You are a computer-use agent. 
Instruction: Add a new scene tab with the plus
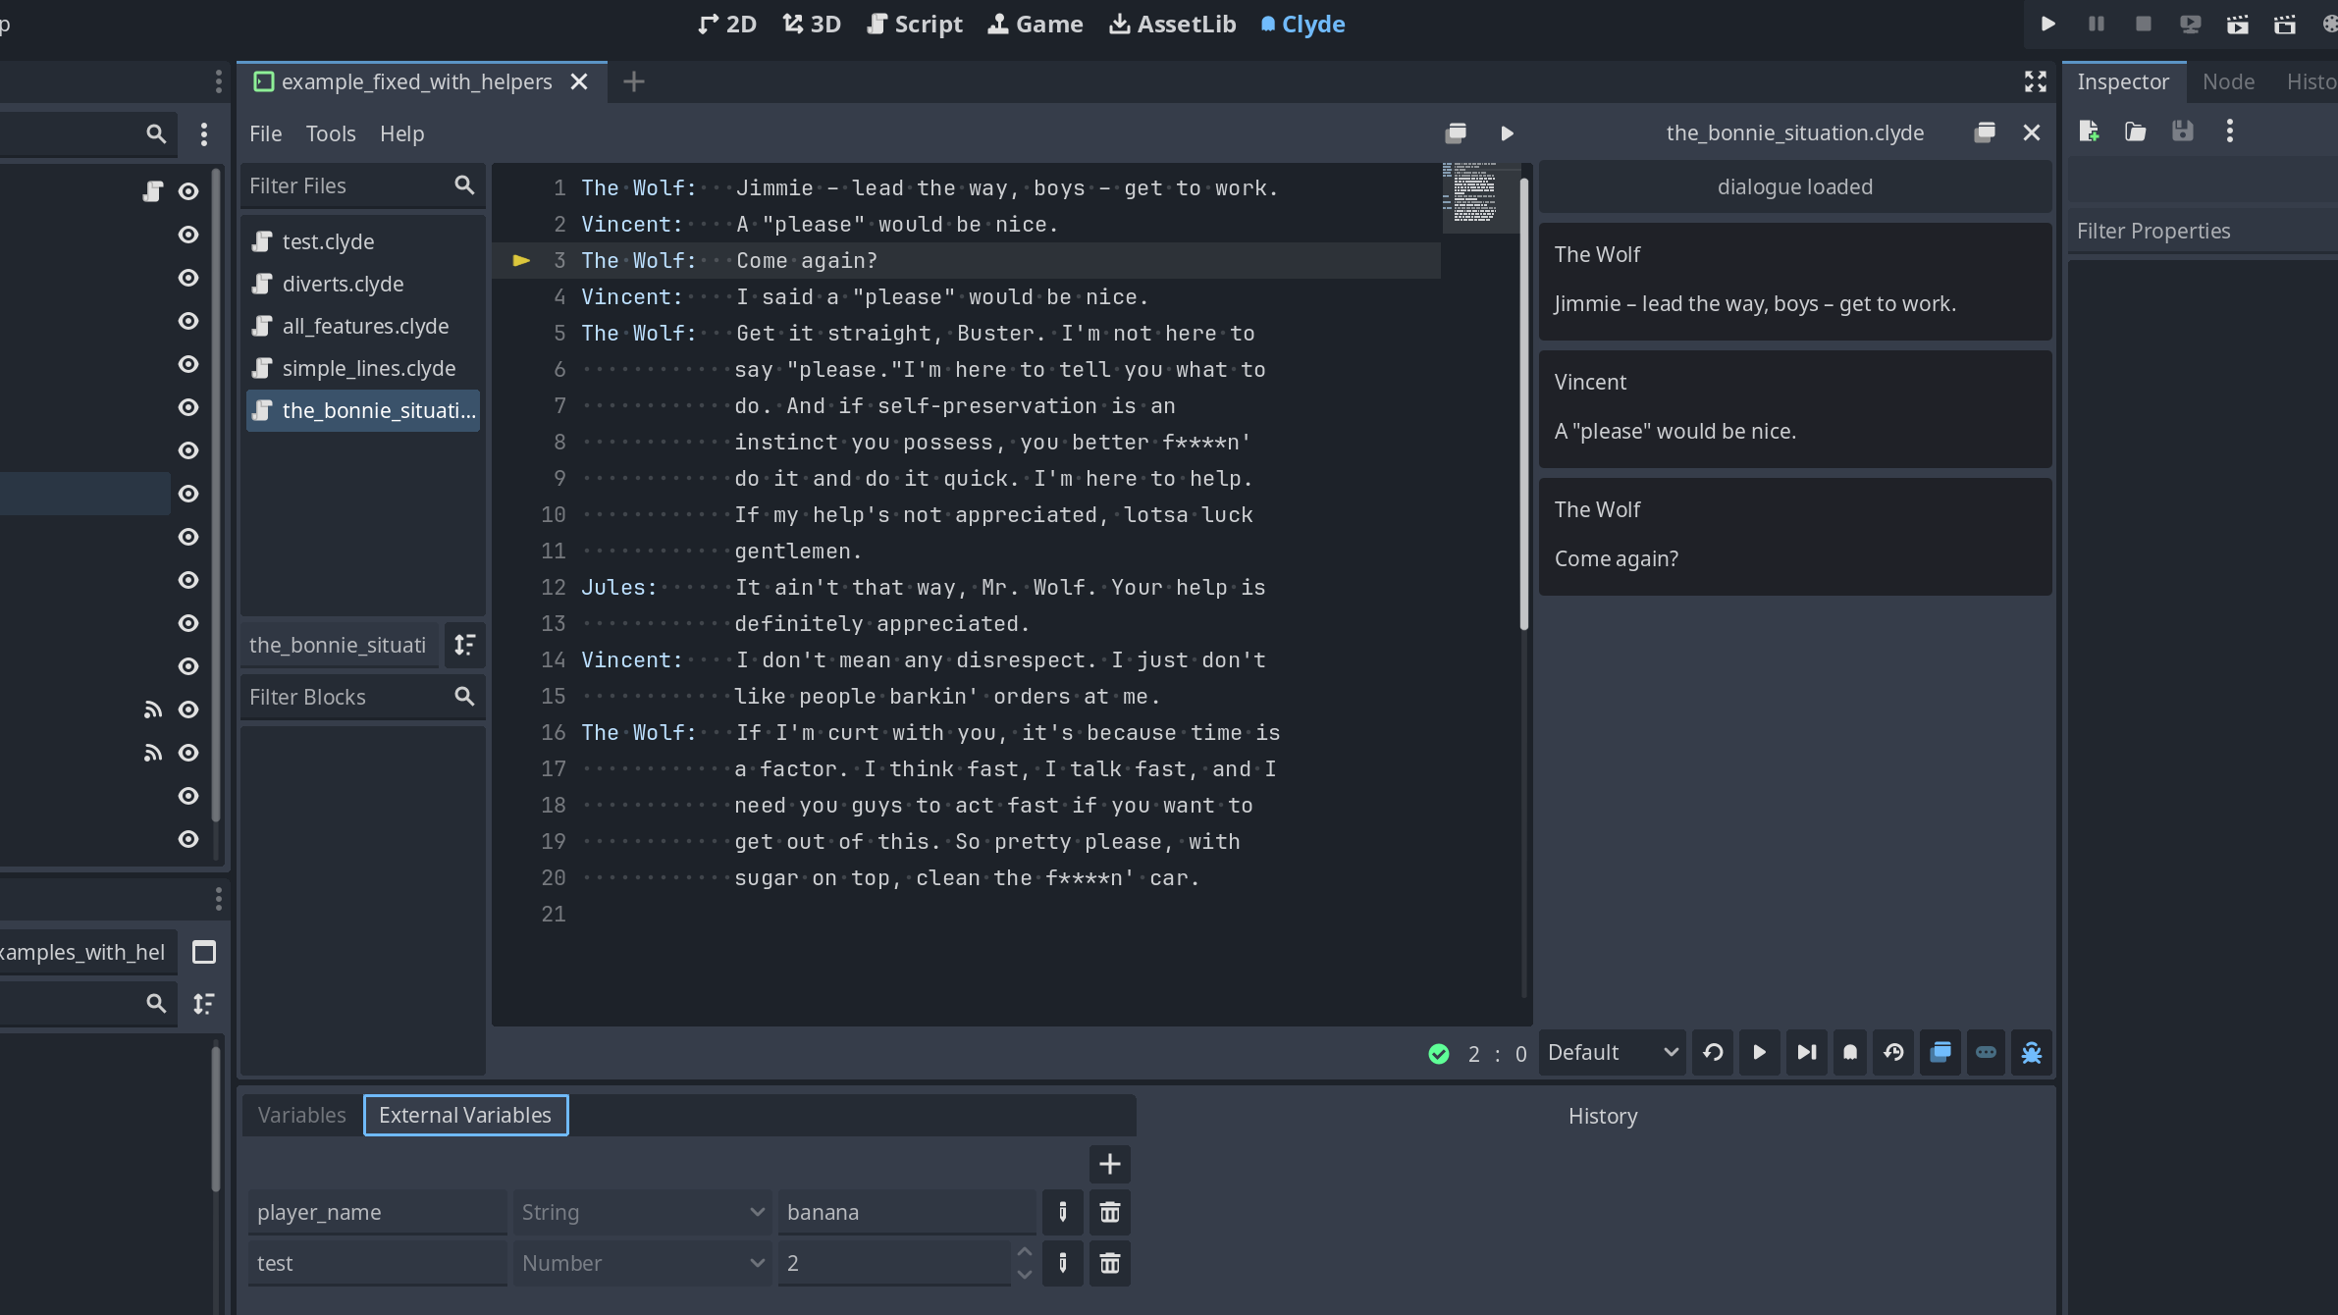(x=634, y=81)
